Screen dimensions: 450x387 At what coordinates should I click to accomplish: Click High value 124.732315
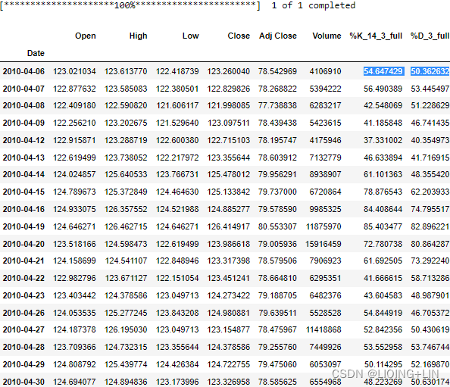[x=126, y=347]
